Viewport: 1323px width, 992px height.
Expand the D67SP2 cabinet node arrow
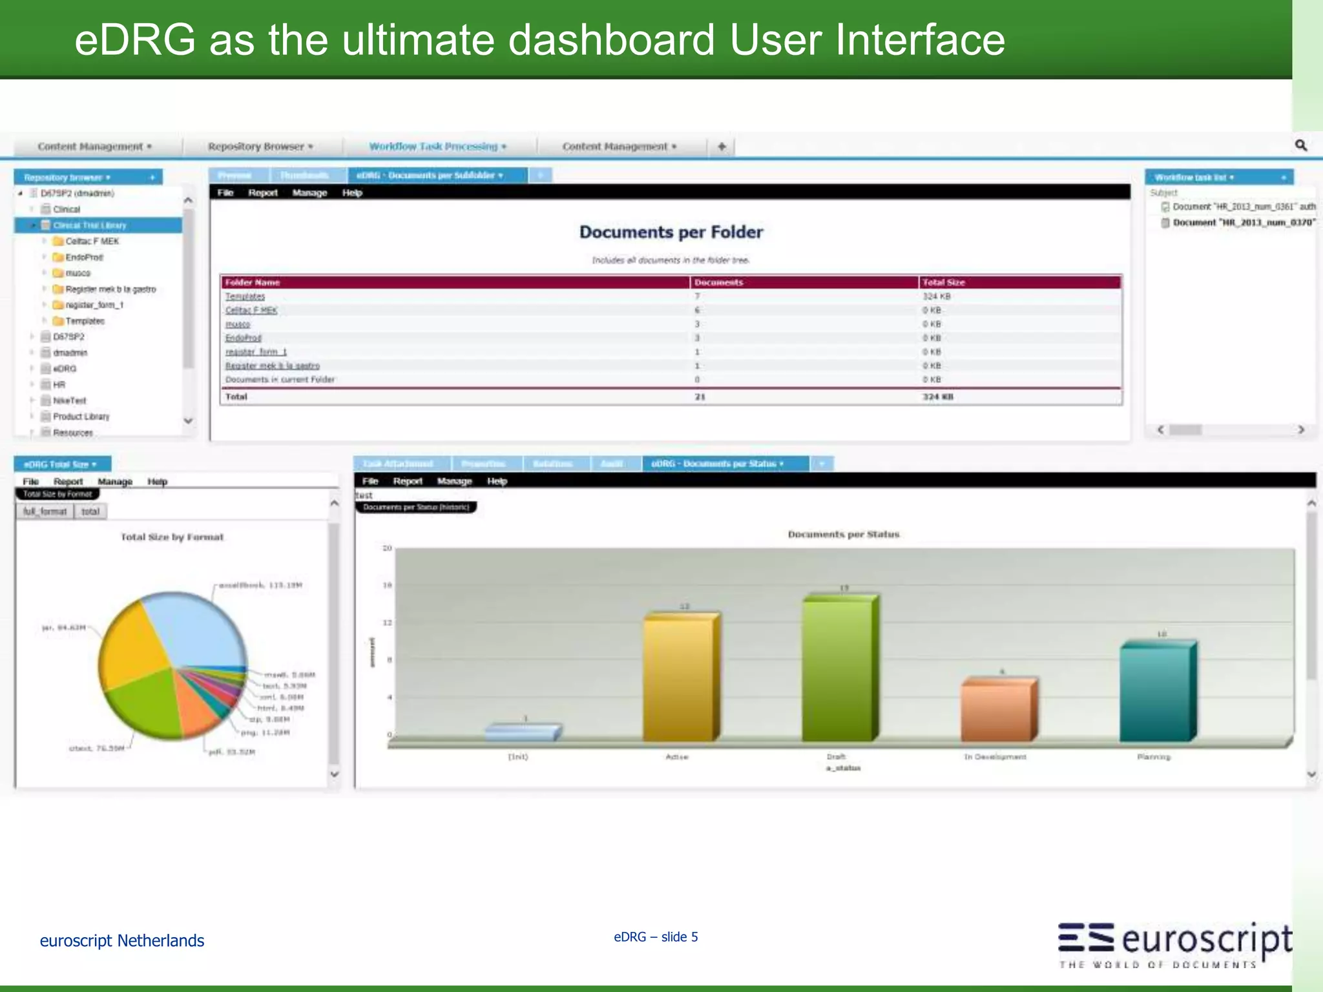[32, 336]
